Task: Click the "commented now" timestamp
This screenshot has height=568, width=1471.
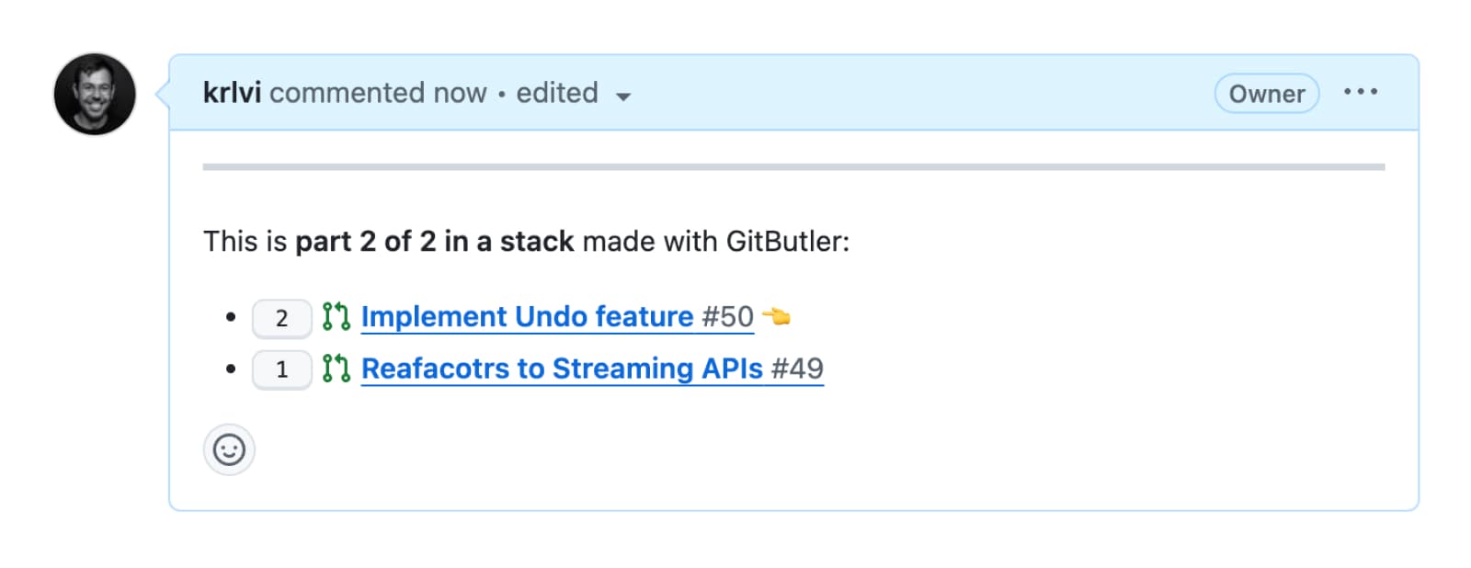Action: click(377, 93)
